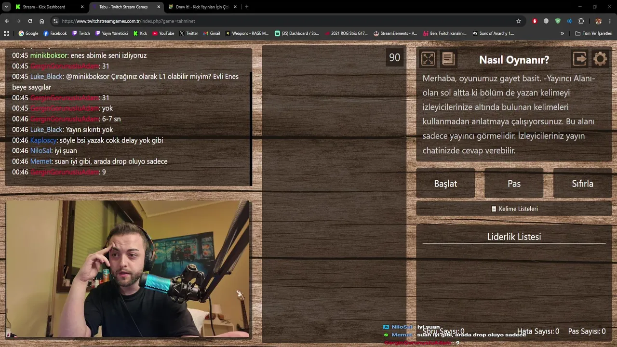
Task: Click NiloSal username in the chat panel
Action: (40, 151)
